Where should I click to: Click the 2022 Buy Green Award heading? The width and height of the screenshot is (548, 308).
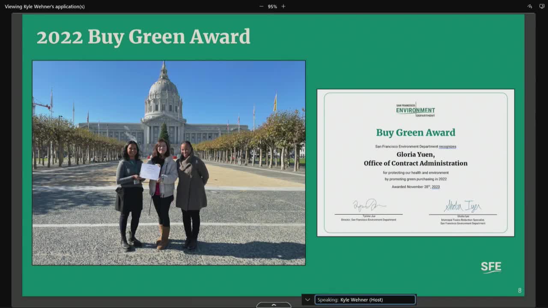[143, 37]
